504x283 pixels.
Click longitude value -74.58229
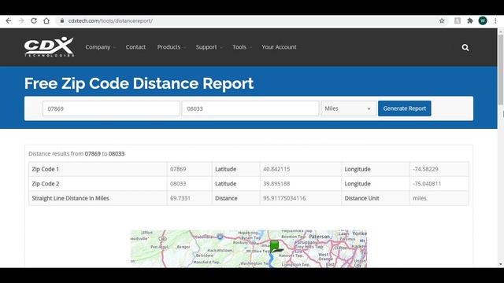pyautogui.click(x=425, y=169)
